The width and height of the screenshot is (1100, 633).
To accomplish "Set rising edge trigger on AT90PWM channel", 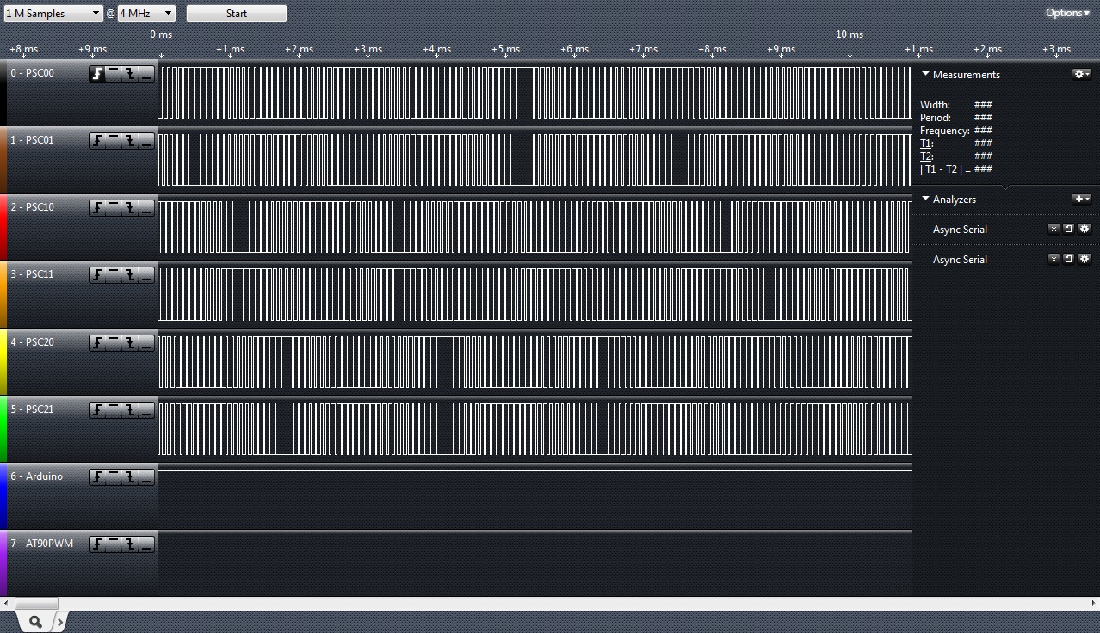I will [x=97, y=544].
